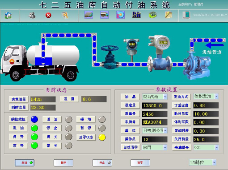
Task: Click the keys password icon
Action: [65, 15]
